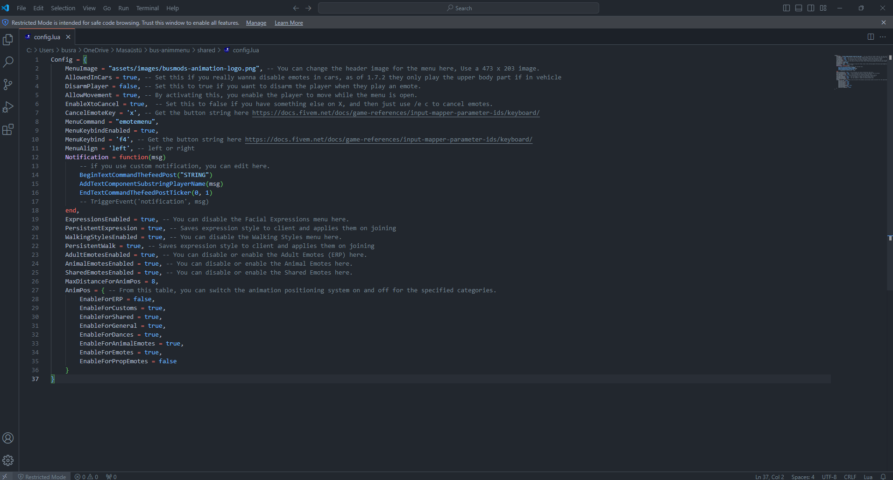Click the Restricted Mode status item
The image size is (893, 480).
click(42, 477)
